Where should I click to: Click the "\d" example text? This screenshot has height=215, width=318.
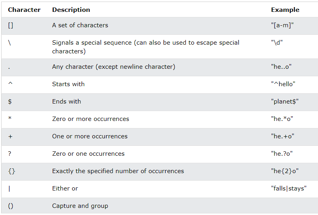[x=277, y=43]
